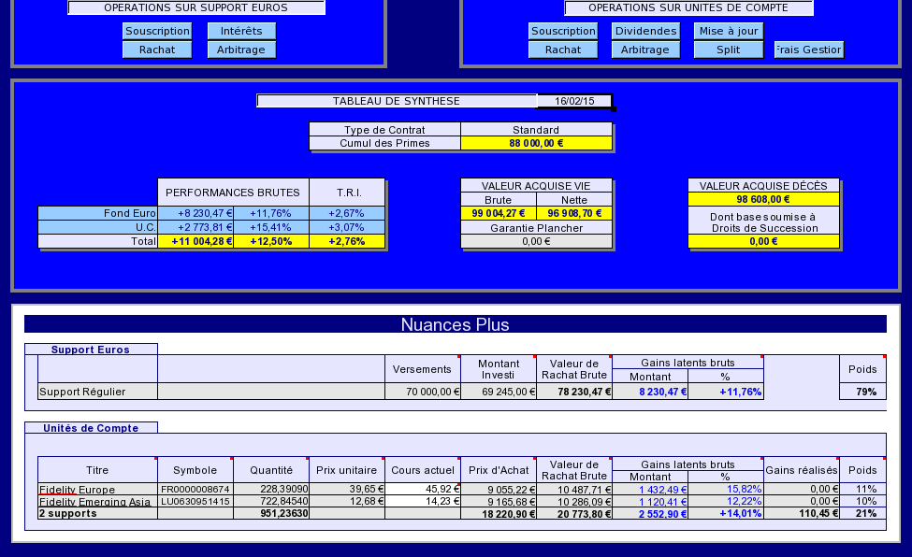Select the Support Euros section label

91,350
